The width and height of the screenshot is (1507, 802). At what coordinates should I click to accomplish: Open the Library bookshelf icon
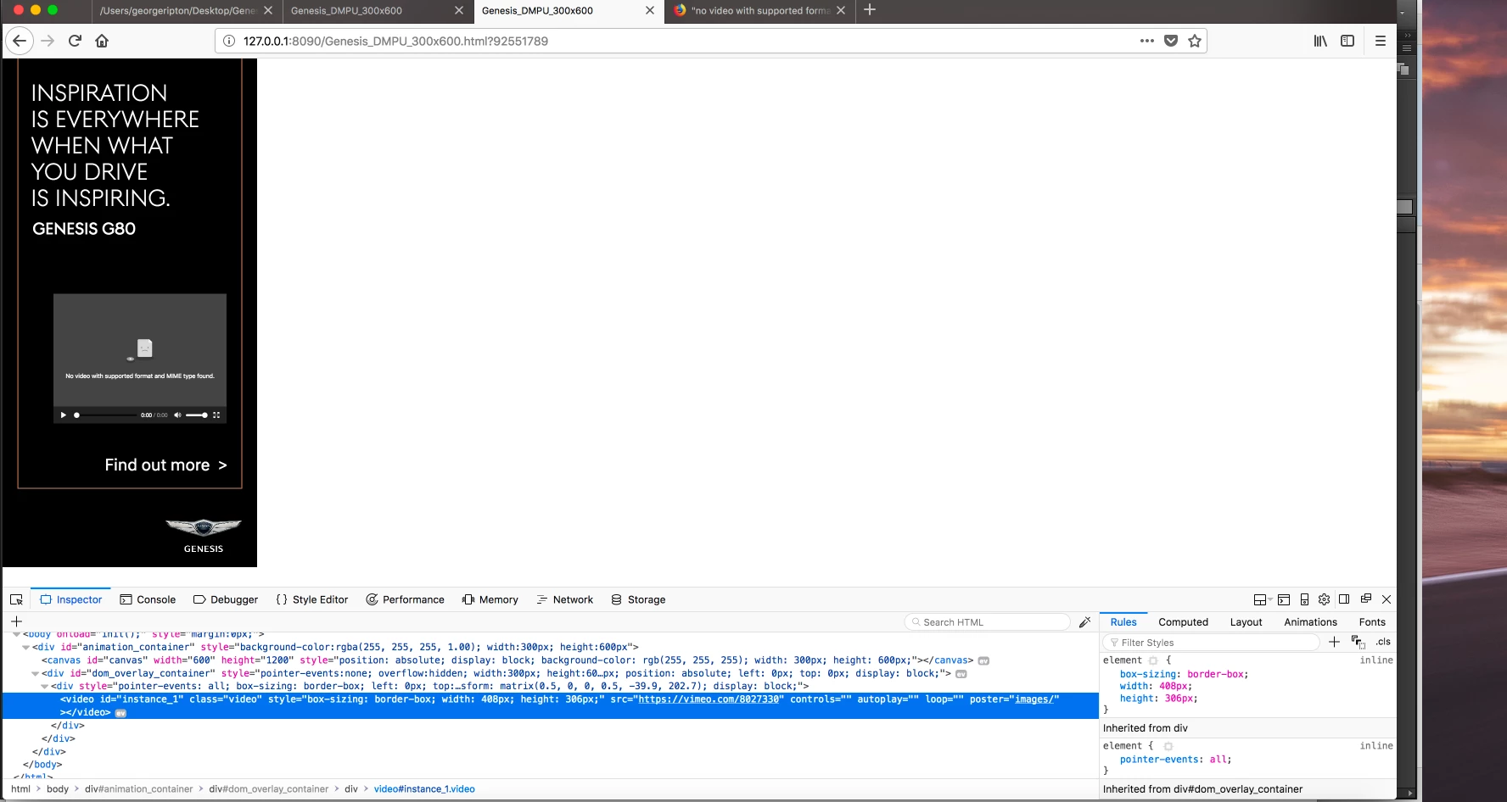pos(1320,41)
